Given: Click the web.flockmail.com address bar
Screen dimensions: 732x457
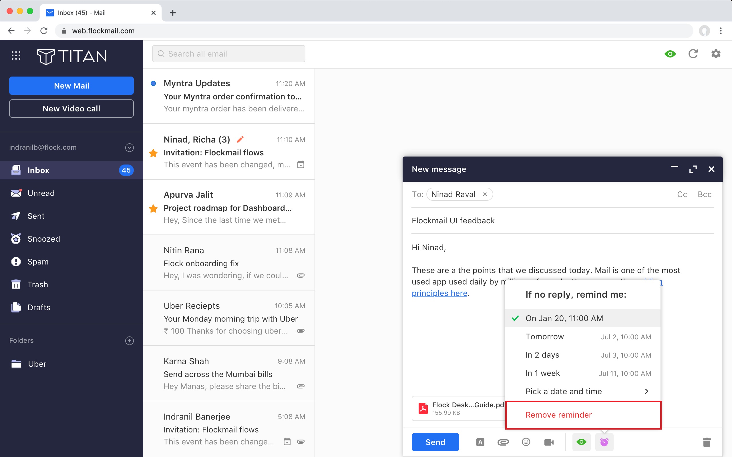Looking at the screenshot, I should [374, 31].
